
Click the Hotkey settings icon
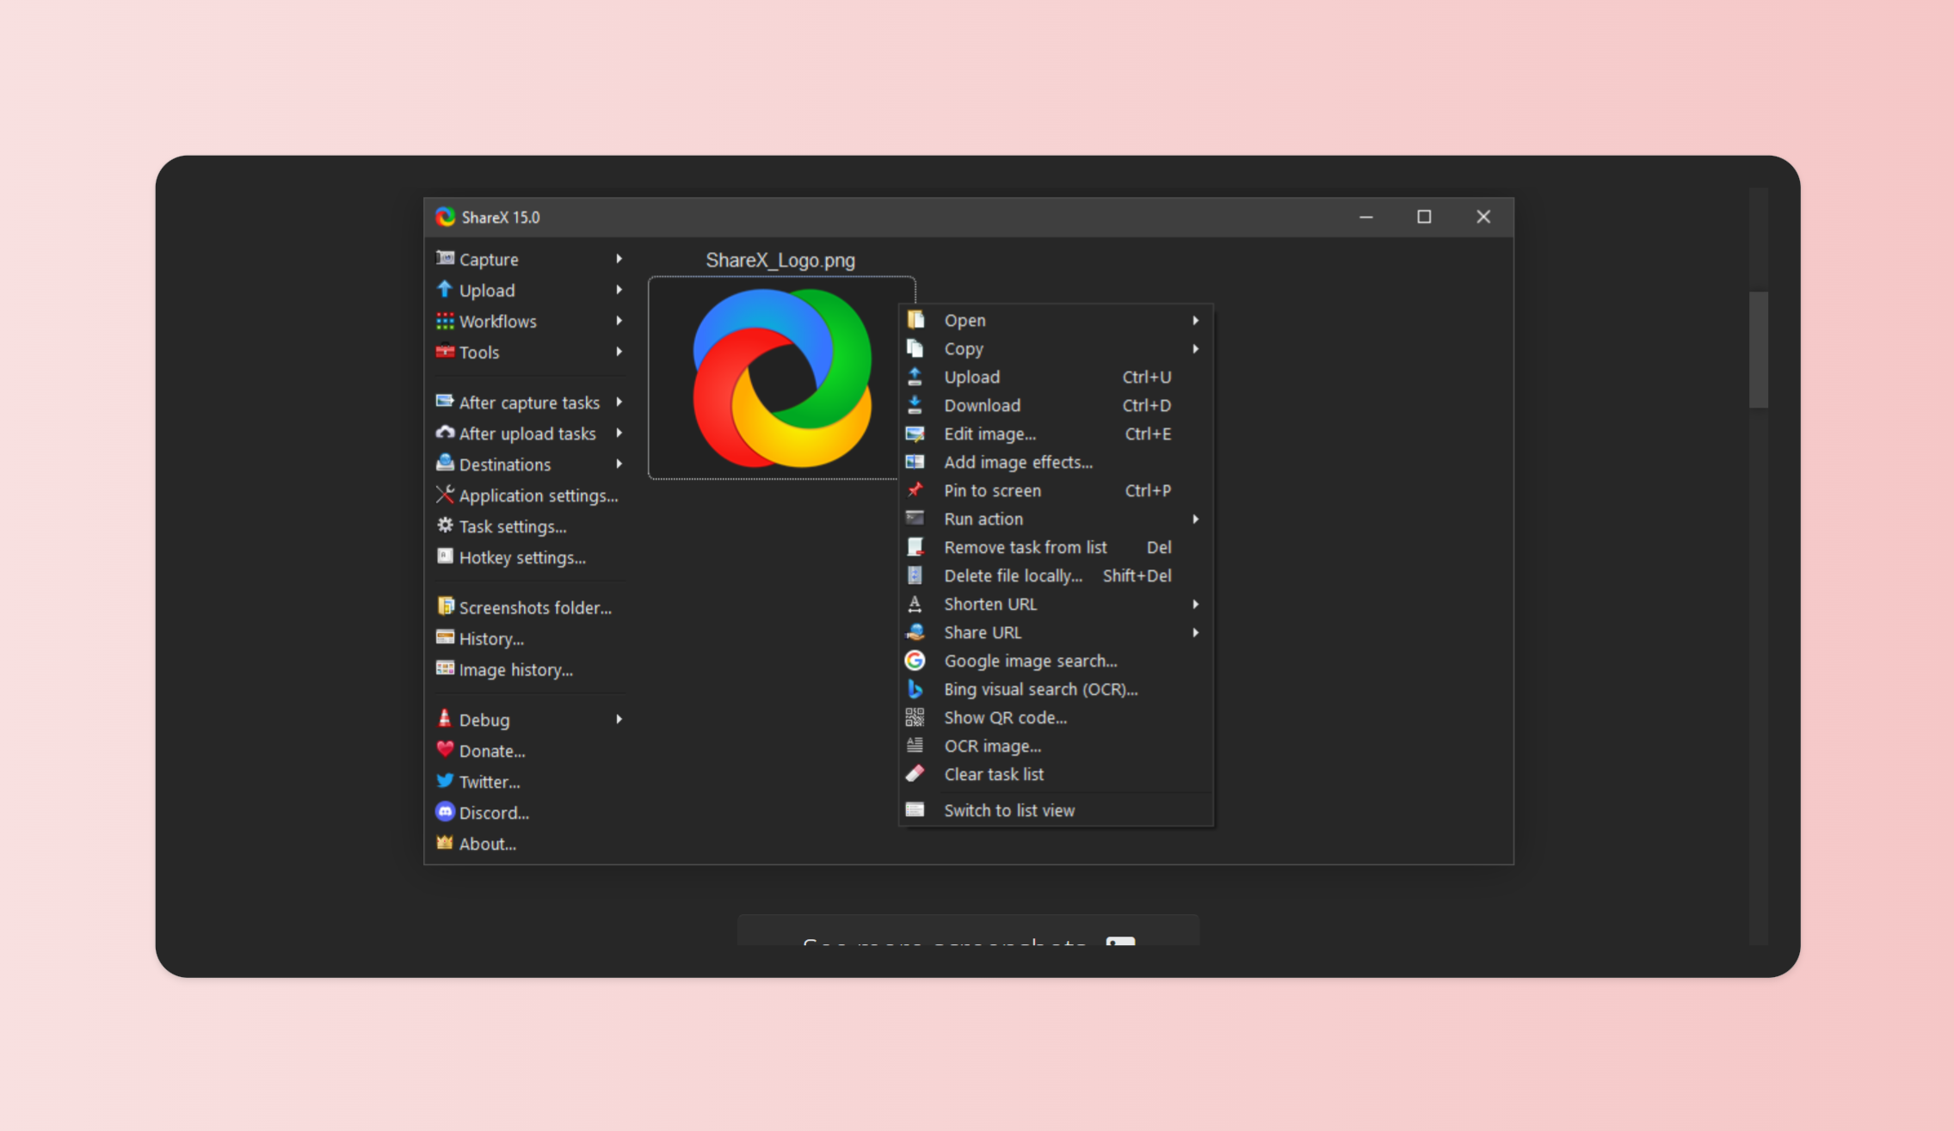[x=445, y=556]
